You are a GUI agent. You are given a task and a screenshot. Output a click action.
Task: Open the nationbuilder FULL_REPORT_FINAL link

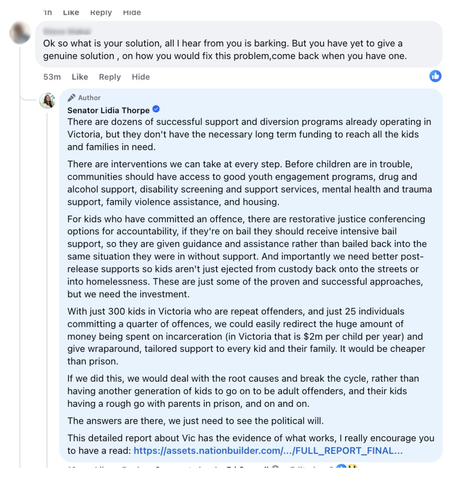(x=268, y=451)
